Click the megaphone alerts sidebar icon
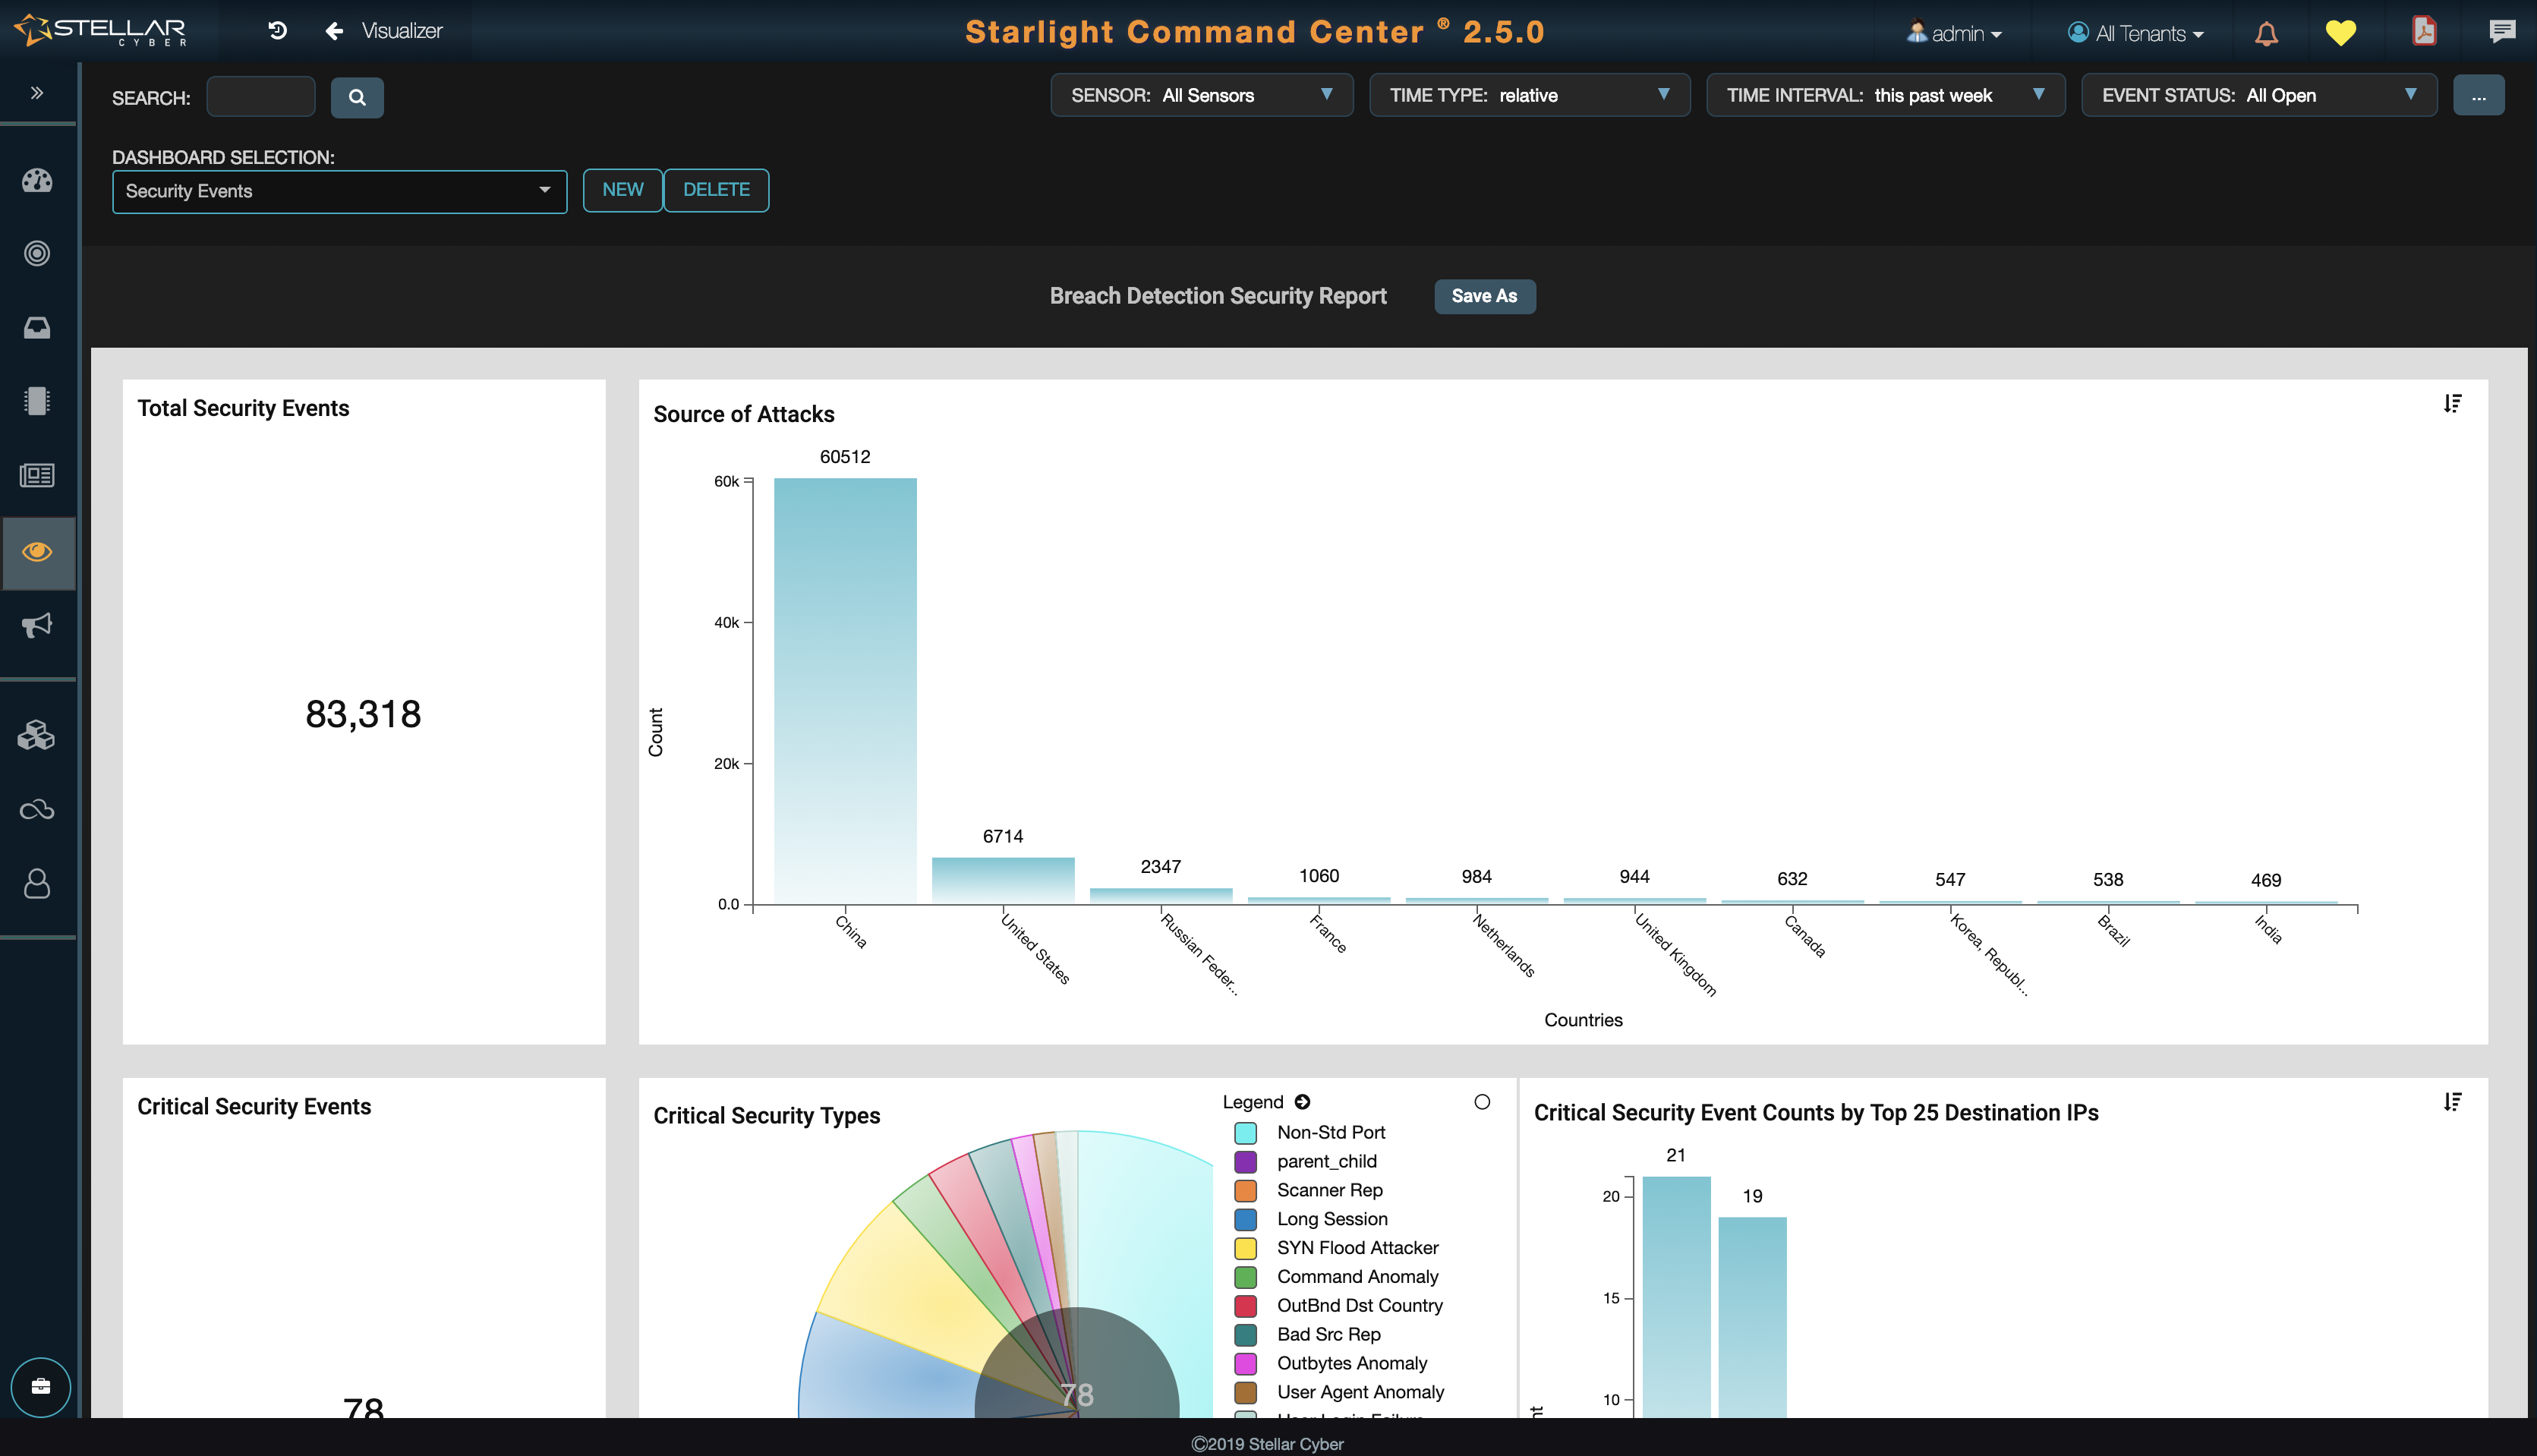Image resolution: width=2537 pixels, height=1456 pixels. pyautogui.click(x=37, y=626)
